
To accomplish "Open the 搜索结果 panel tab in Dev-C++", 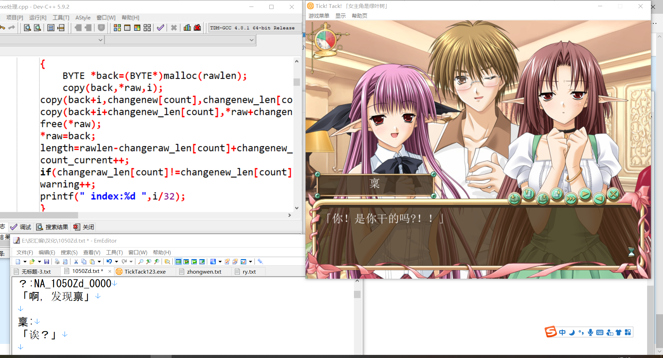I will tap(52, 227).
